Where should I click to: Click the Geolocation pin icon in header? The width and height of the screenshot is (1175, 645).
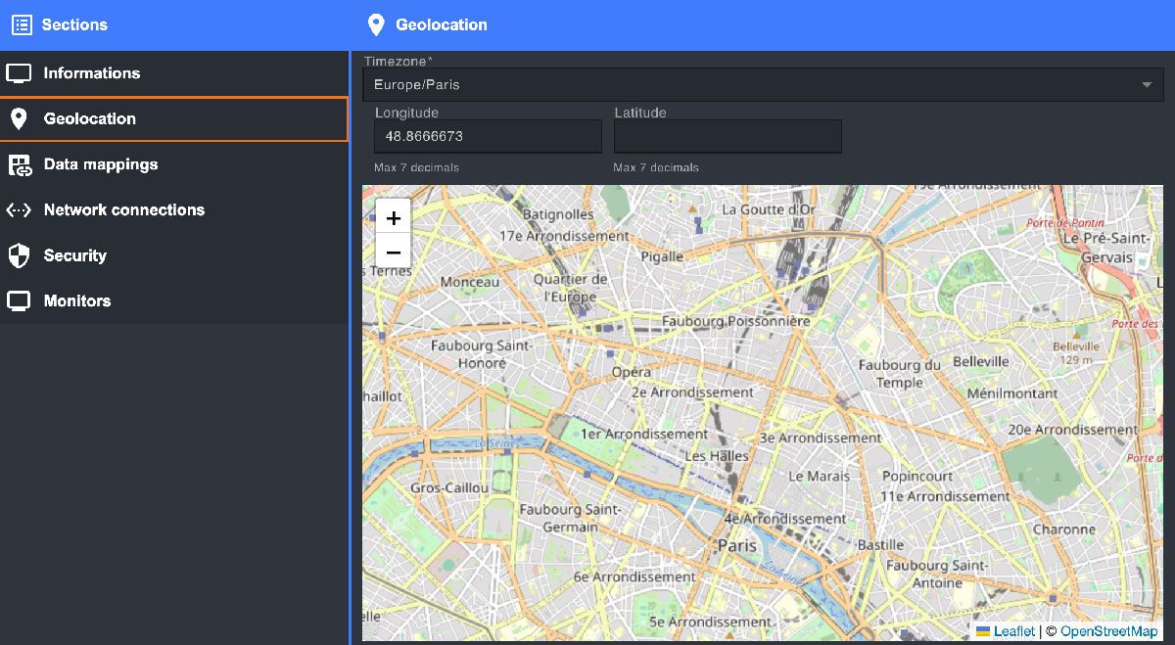[x=375, y=24]
